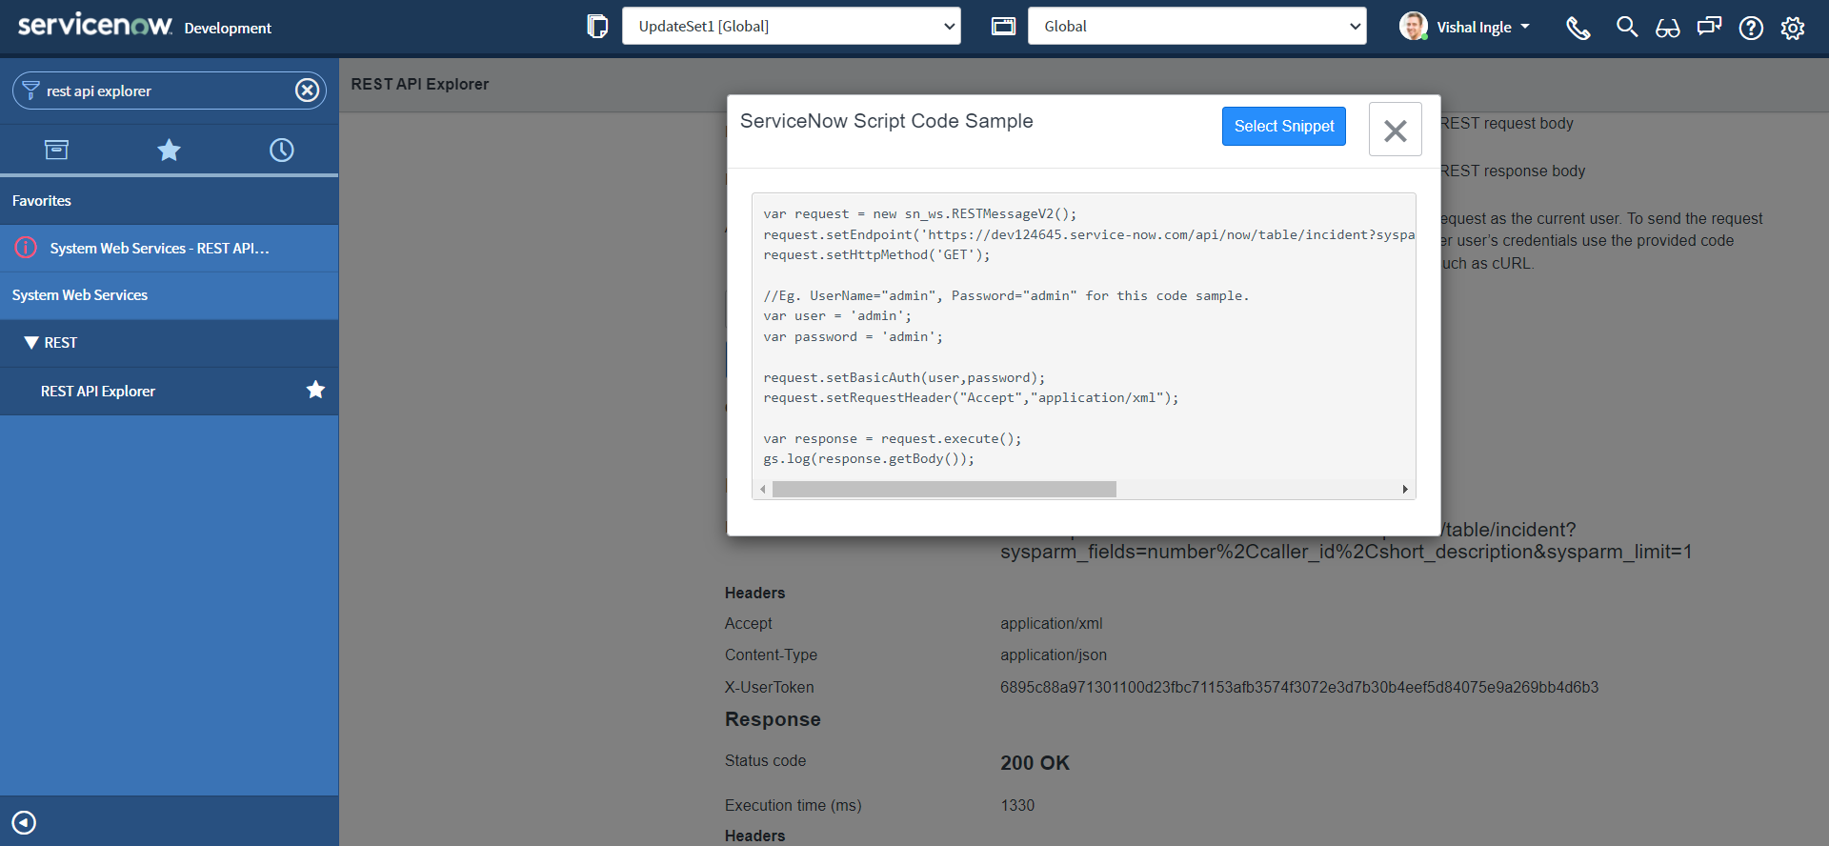Open the REST API Explorer module
The height and width of the screenshot is (846, 1829).
[98, 392]
